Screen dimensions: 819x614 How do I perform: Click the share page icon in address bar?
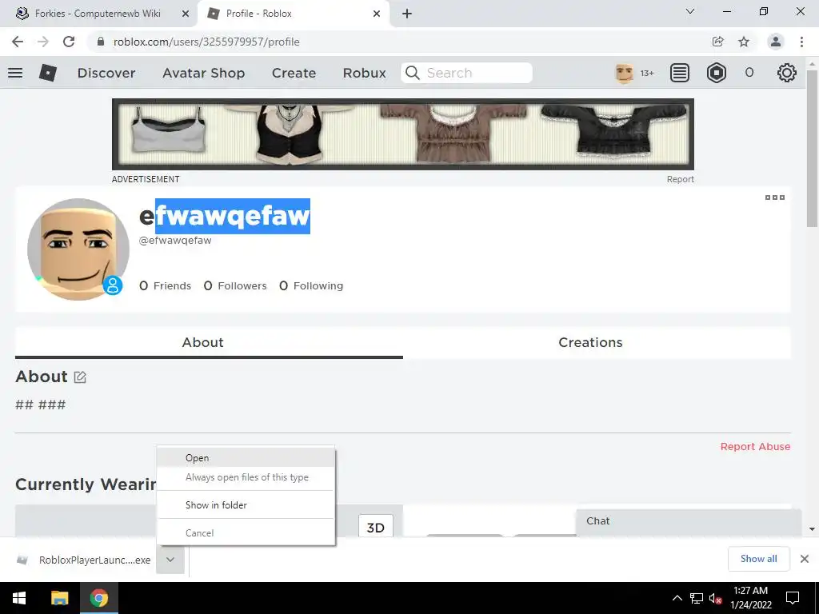(x=718, y=42)
